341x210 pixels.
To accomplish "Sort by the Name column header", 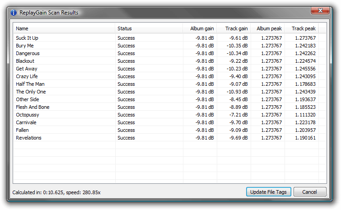I will (x=64, y=28).
